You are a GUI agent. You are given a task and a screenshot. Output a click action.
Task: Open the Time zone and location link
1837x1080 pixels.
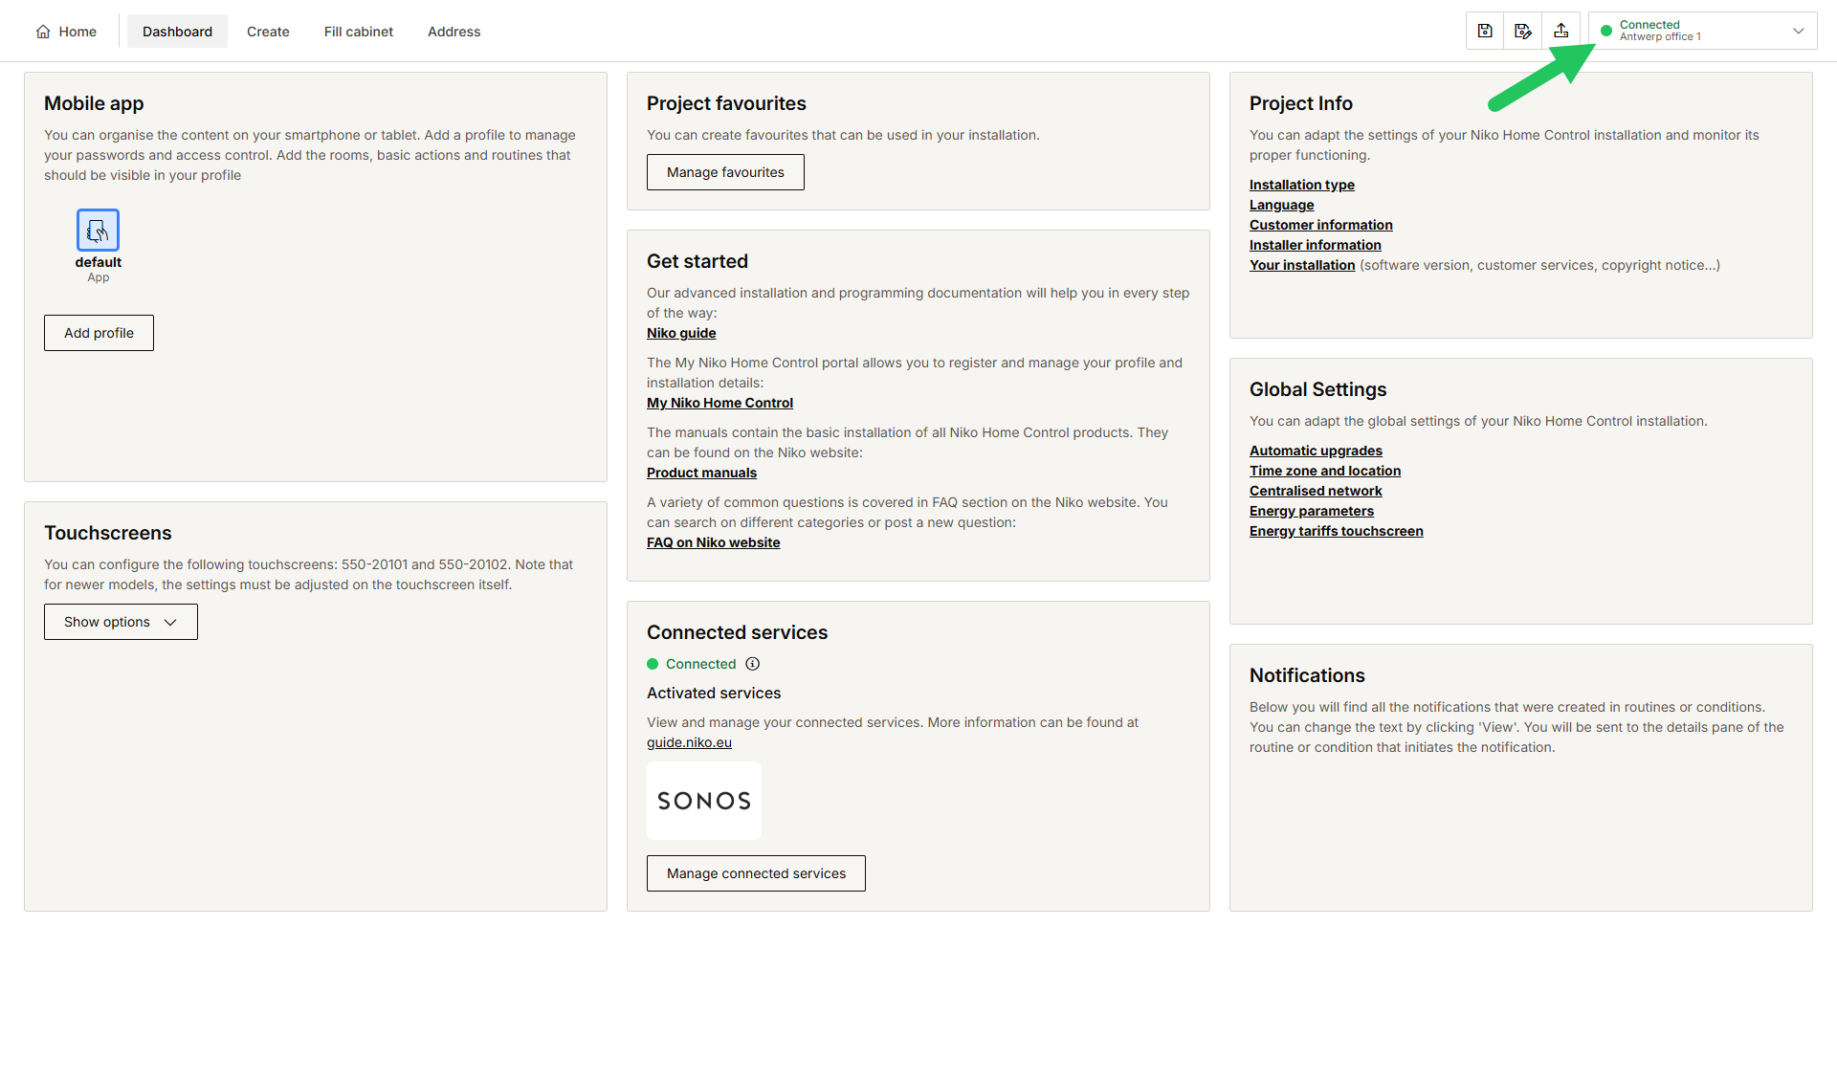point(1324,471)
